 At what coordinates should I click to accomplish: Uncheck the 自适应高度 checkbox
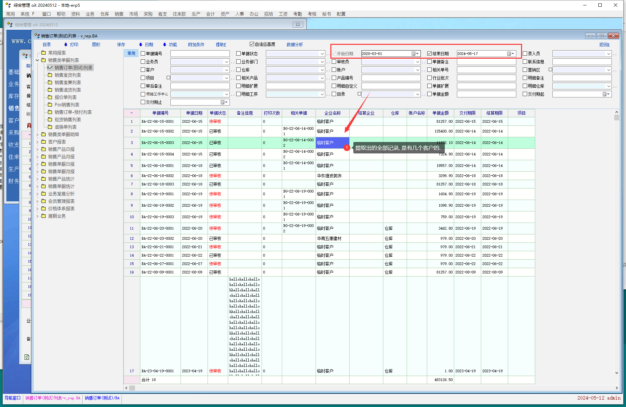(x=252, y=44)
